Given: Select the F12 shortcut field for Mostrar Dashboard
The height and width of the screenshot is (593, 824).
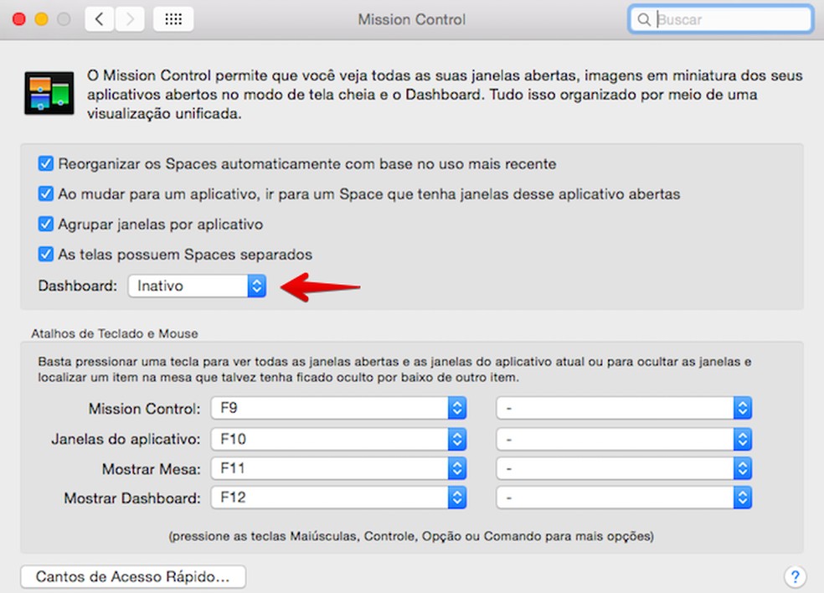Looking at the screenshot, I should 335,498.
